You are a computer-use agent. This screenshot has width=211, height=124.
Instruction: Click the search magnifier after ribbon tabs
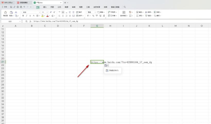(125, 7)
